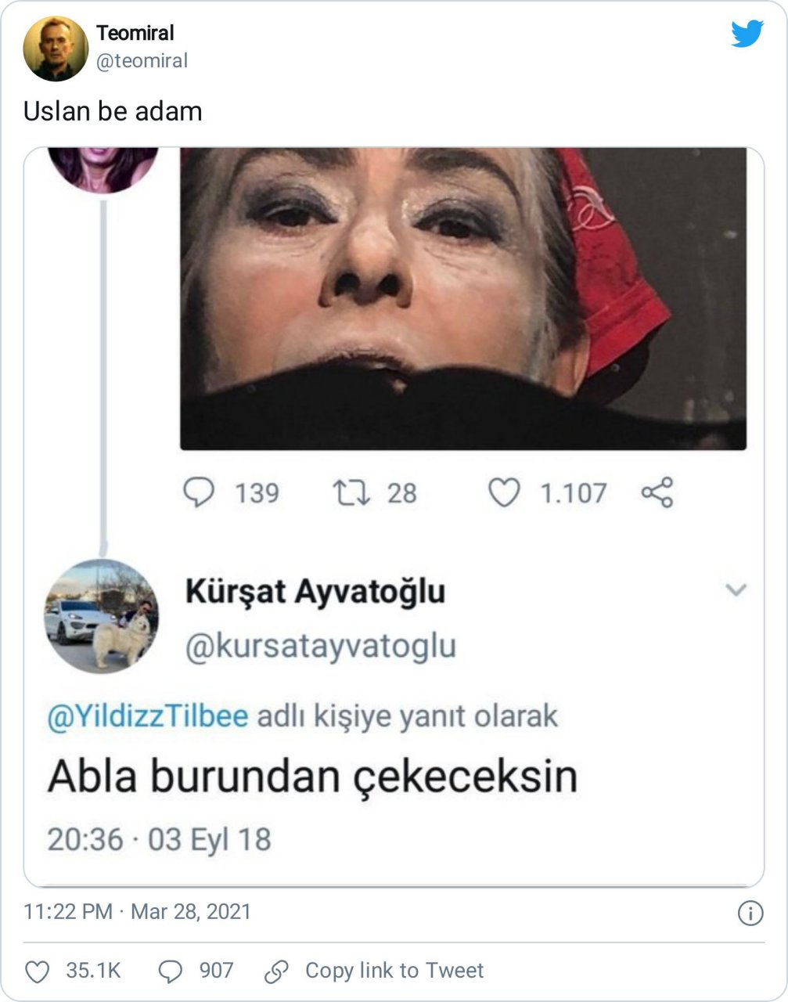This screenshot has width=788, height=1002.
Task: Share using the share icon beside likes
Action: point(657,492)
